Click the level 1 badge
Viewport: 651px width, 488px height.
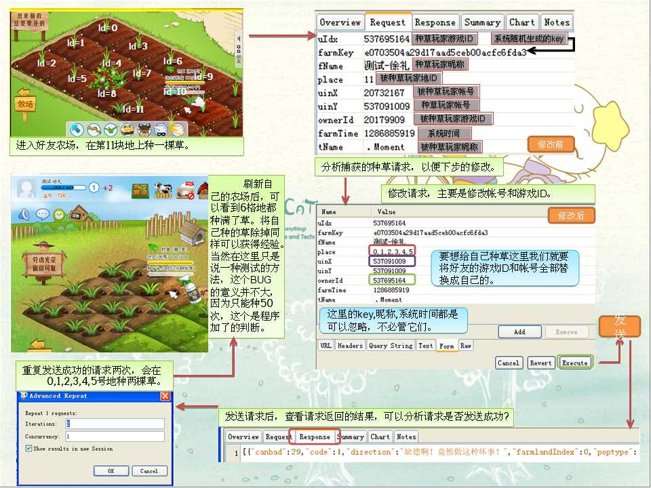94,188
